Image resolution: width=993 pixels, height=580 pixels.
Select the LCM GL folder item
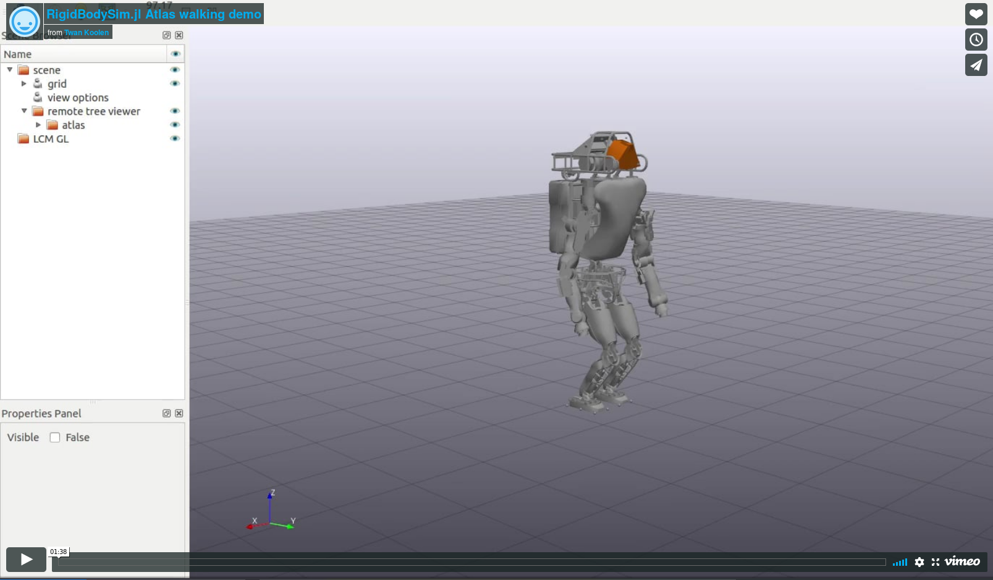coord(51,139)
